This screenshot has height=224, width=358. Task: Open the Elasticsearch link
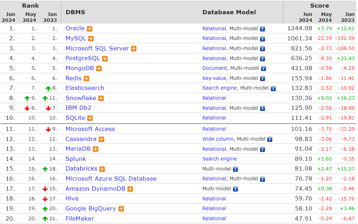[x=85, y=88]
